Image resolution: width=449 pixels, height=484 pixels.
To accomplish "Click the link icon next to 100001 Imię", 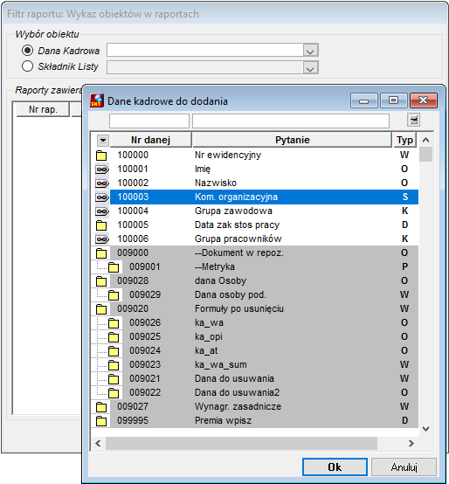I will click(102, 169).
